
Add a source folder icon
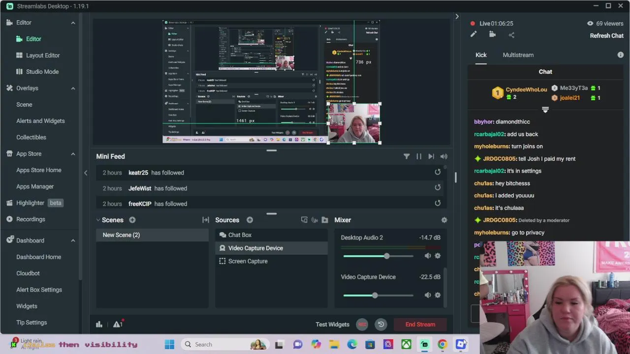(325, 220)
